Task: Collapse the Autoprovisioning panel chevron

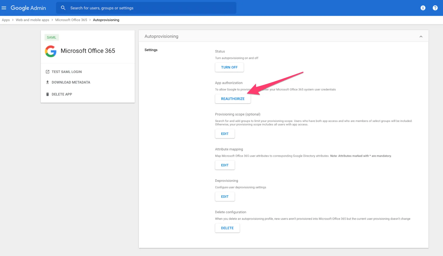Action: tap(421, 36)
